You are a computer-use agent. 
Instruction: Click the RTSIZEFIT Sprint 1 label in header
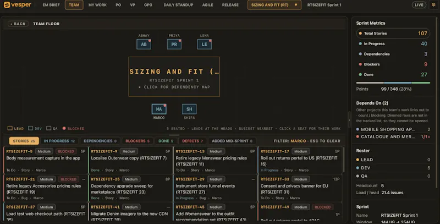click(324, 5)
